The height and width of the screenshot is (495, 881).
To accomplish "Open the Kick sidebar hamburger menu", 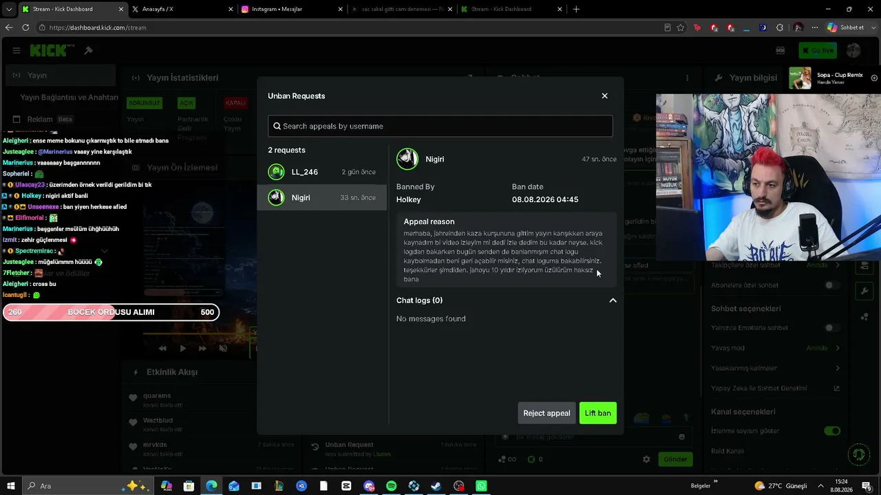I will [17, 50].
